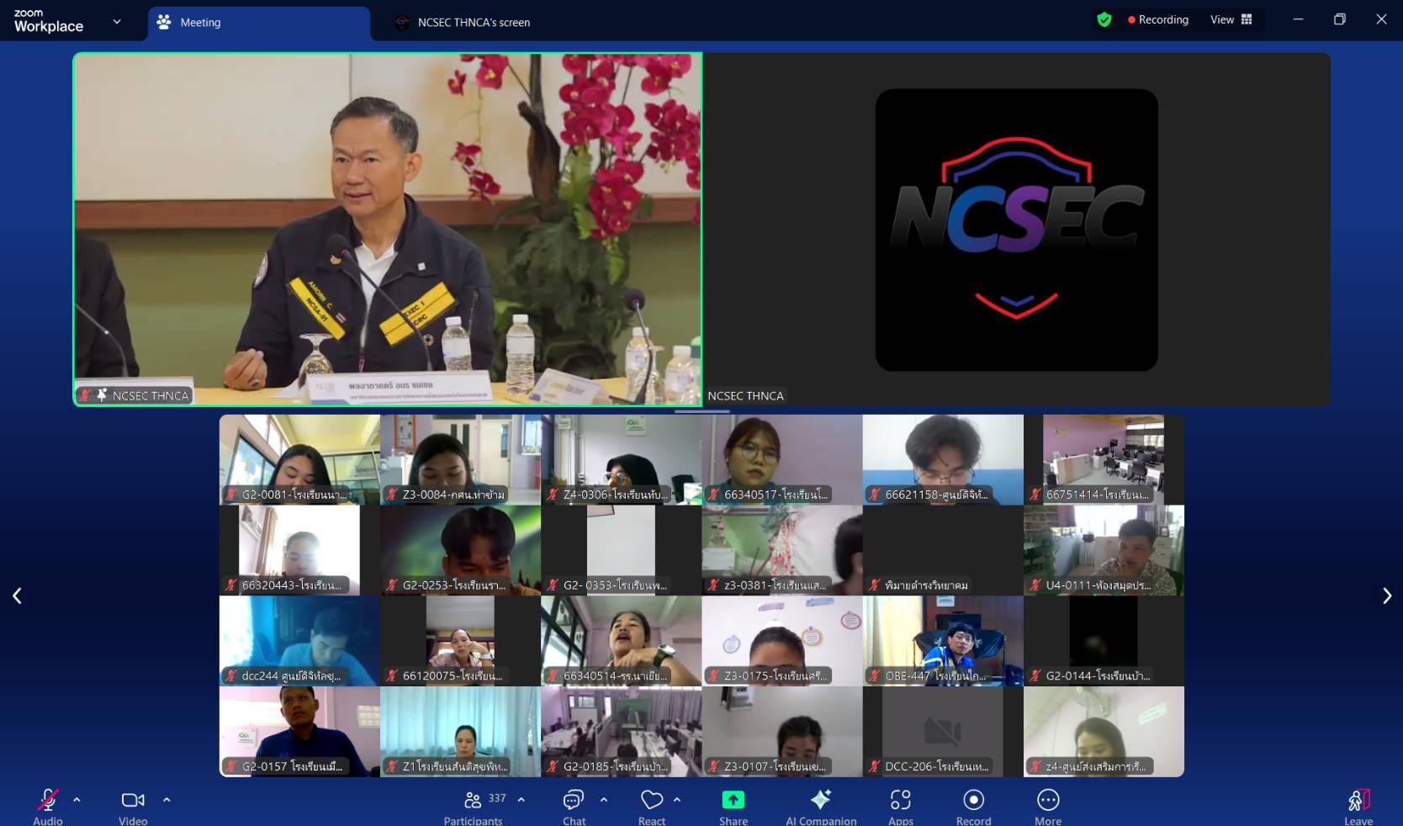1403x826 pixels.
Task: Select participant tile z4-ศูนย์ส่งเสริมการเรี
Action: point(1104,732)
